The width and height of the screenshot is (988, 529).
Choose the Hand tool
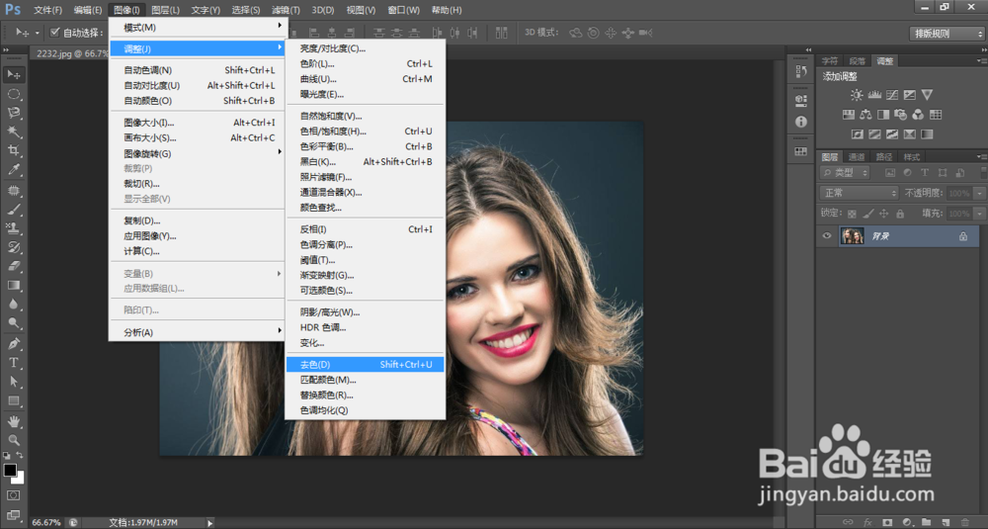click(14, 421)
